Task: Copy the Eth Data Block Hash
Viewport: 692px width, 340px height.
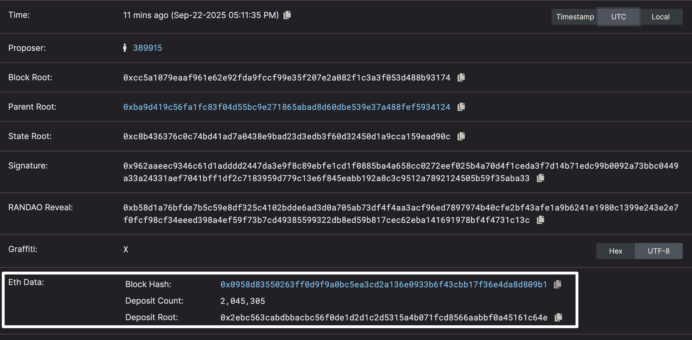Action: point(557,284)
